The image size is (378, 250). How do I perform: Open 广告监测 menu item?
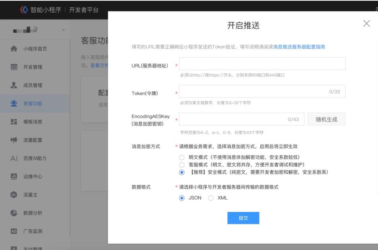pos(35,231)
